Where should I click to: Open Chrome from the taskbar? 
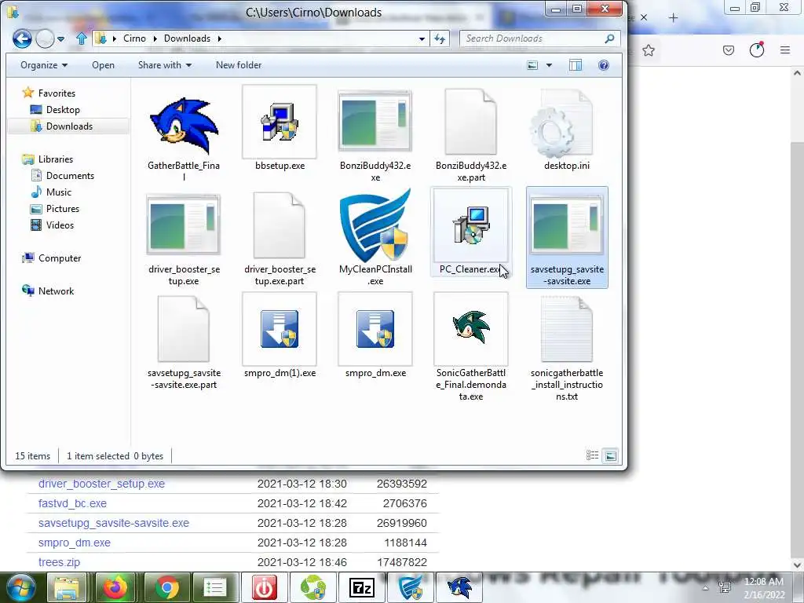(x=166, y=587)
